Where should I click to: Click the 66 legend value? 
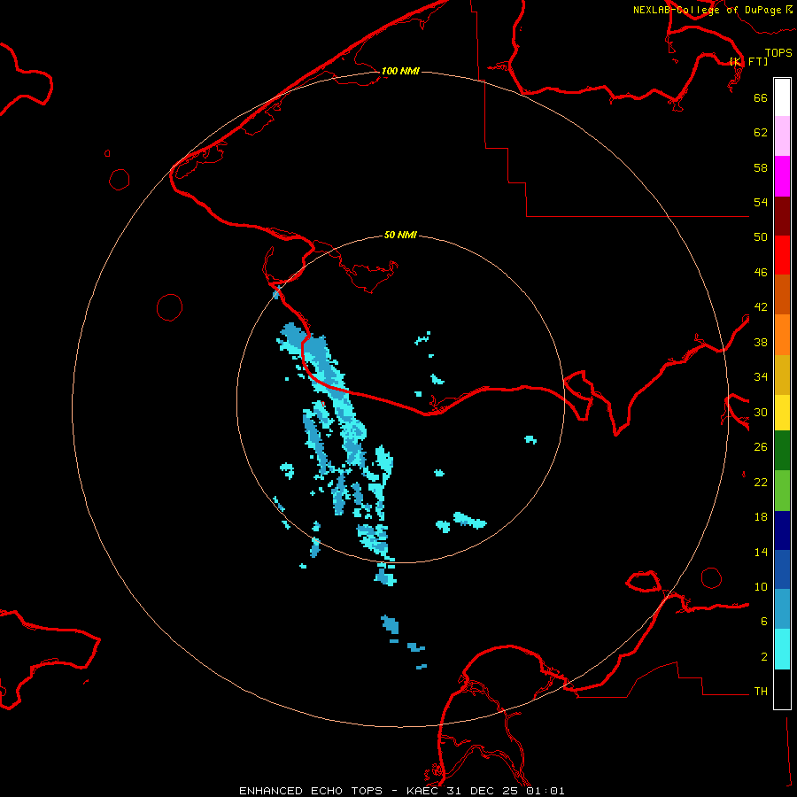pyautogui.click(x=761, y=97)
